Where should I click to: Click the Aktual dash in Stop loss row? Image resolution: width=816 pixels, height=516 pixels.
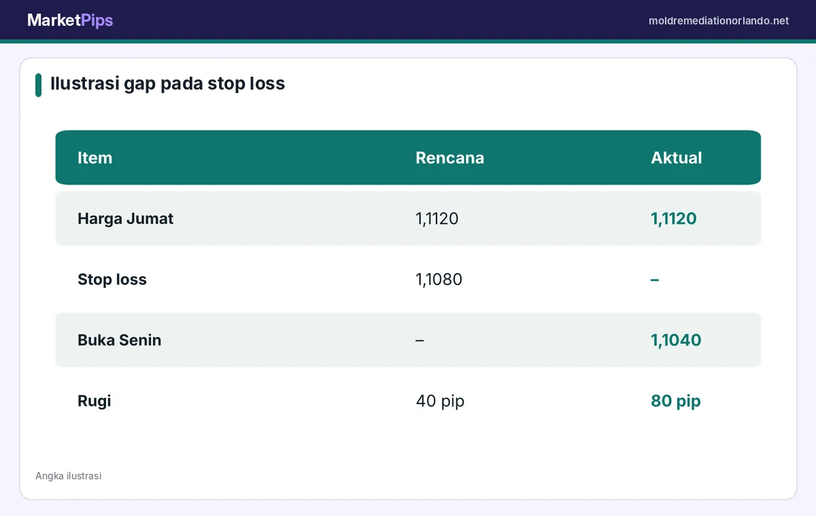(x=655, y=280)
